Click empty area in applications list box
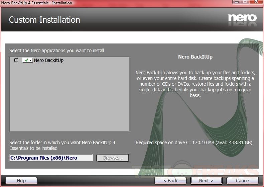This screenshot has height=187, width=264. pos(69,100)
